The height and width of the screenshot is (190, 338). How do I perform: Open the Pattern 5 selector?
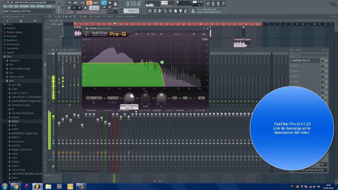point(132,10)
